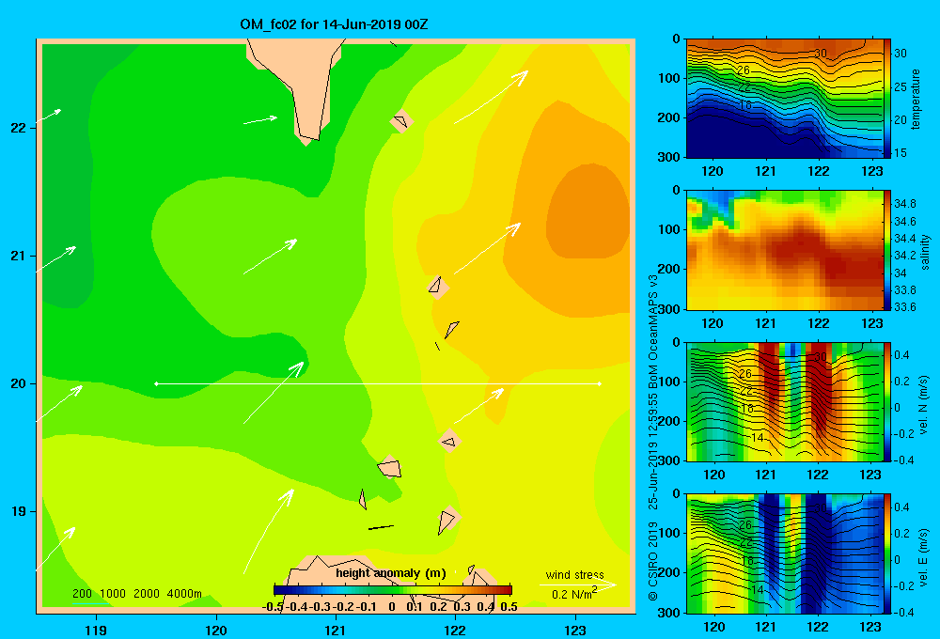Click the 'height anomaly (m)' label
The width and height of the screenshot is (940, 639).
391,573
